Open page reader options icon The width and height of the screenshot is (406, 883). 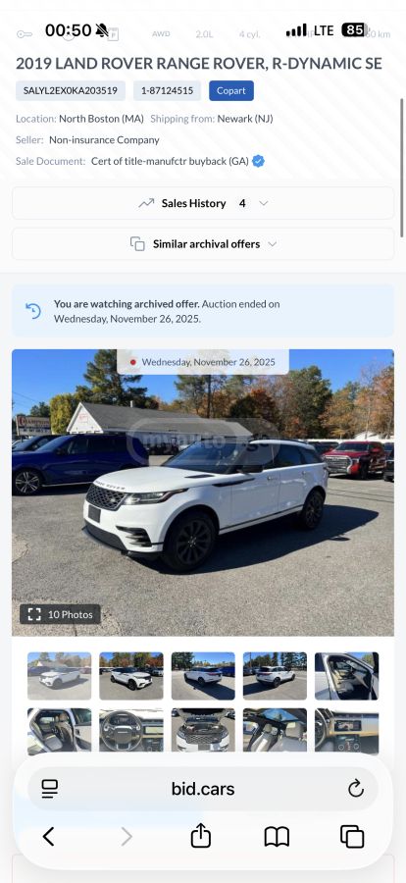click(x=50, y=789)
